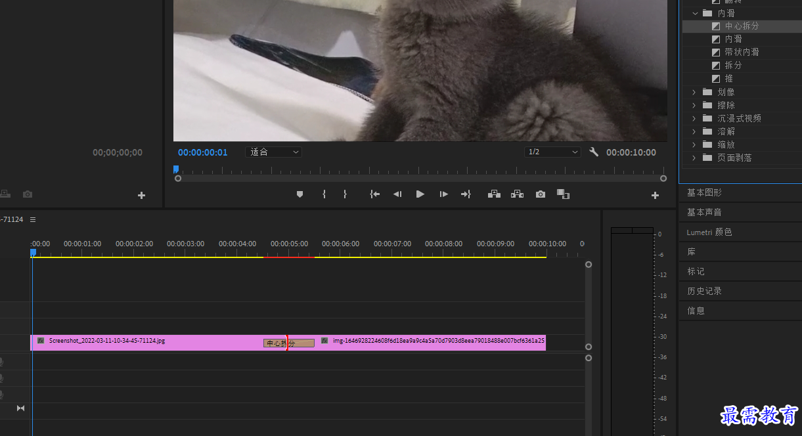Image resolution: width=802 pixels, height=436 pixels.
Task: Click the fx badge on Screenshot clip
Action: pyautogui.click(x=41, y=341)
